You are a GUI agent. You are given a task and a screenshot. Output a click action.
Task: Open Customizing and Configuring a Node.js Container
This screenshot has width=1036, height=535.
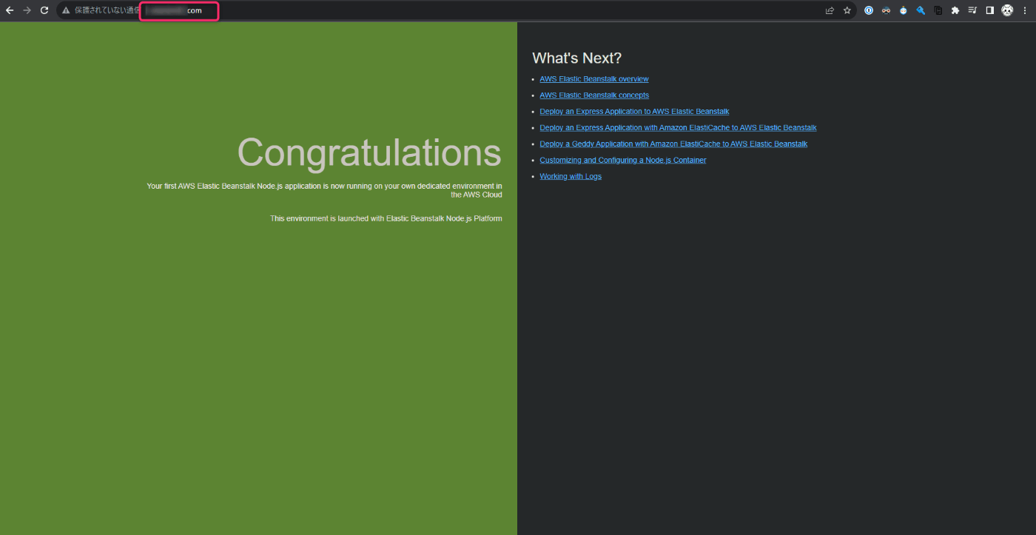tap(622, 161)
